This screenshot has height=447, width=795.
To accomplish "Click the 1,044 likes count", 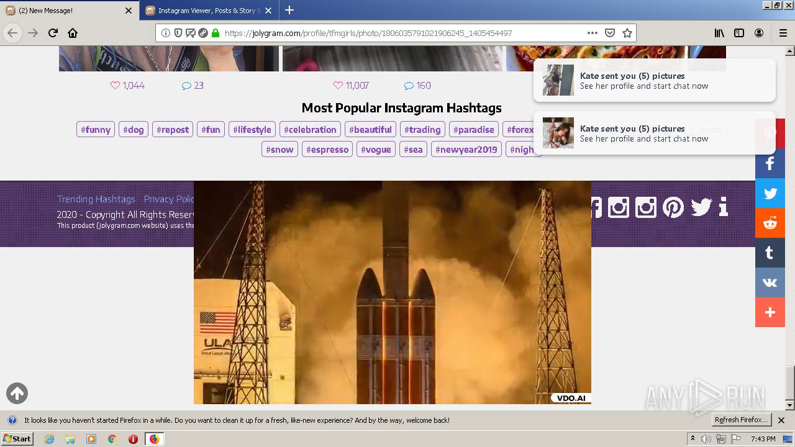I will tap(127, 86).
